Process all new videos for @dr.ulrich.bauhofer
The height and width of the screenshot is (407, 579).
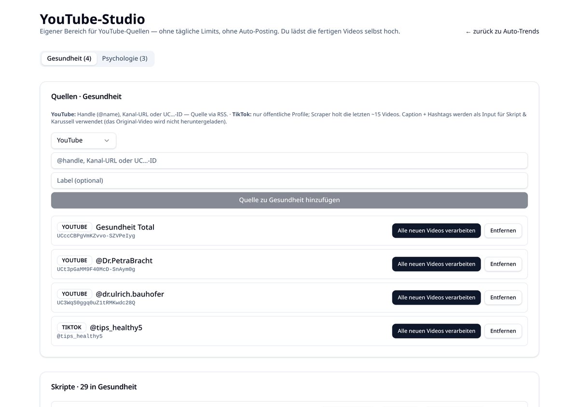pyautogui.click(x=436, y=298)
